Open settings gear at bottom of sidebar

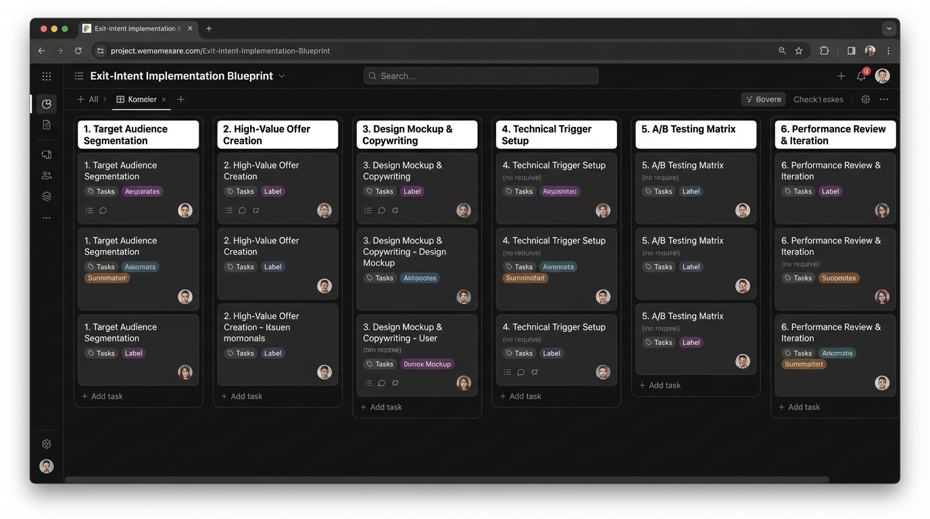pyautogui.click(x=47, y=444)
